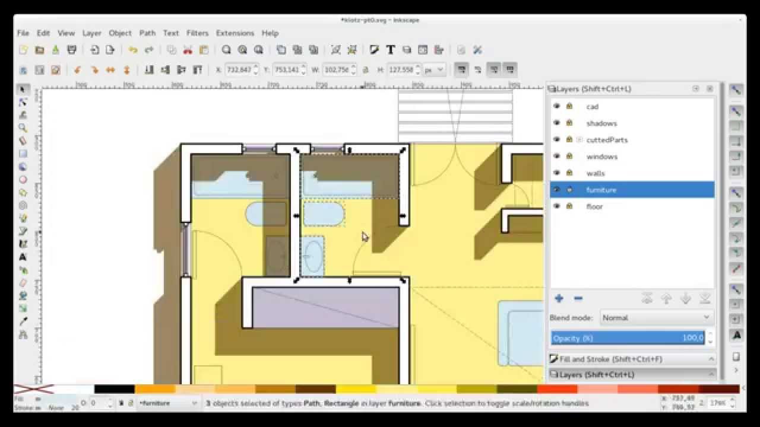Screen dimensions: 760x427
Task: Toggle visibility eye of cad layer
Action: [556, 106]
